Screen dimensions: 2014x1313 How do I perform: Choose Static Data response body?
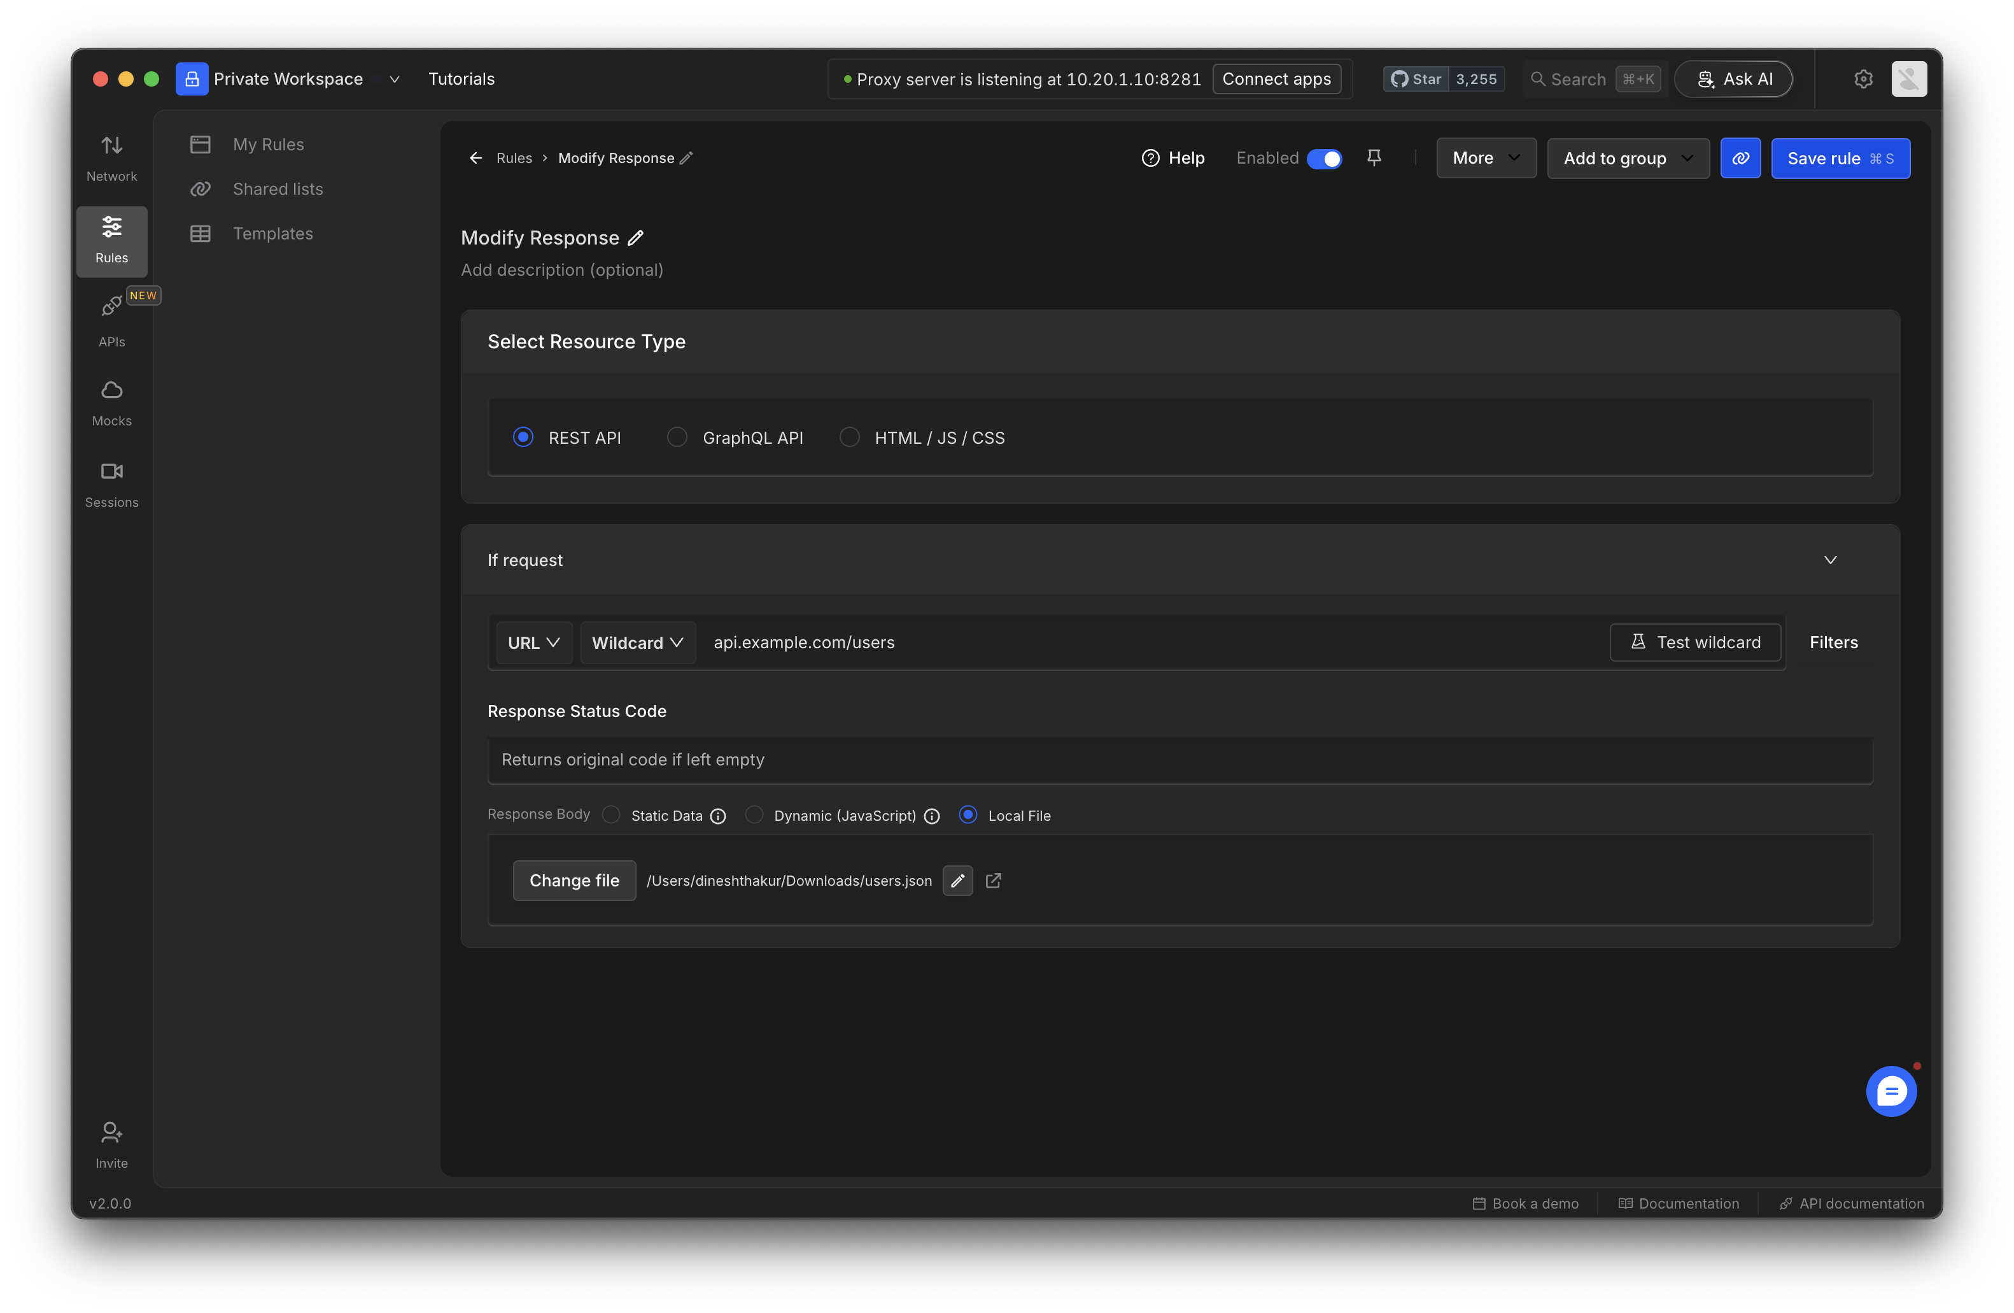[611, 814]
